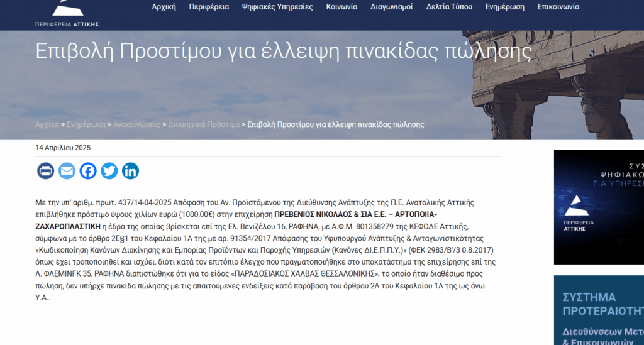Open the Αρχική menu item
Screen dimensions: 644x345
[x=164, y=7]
